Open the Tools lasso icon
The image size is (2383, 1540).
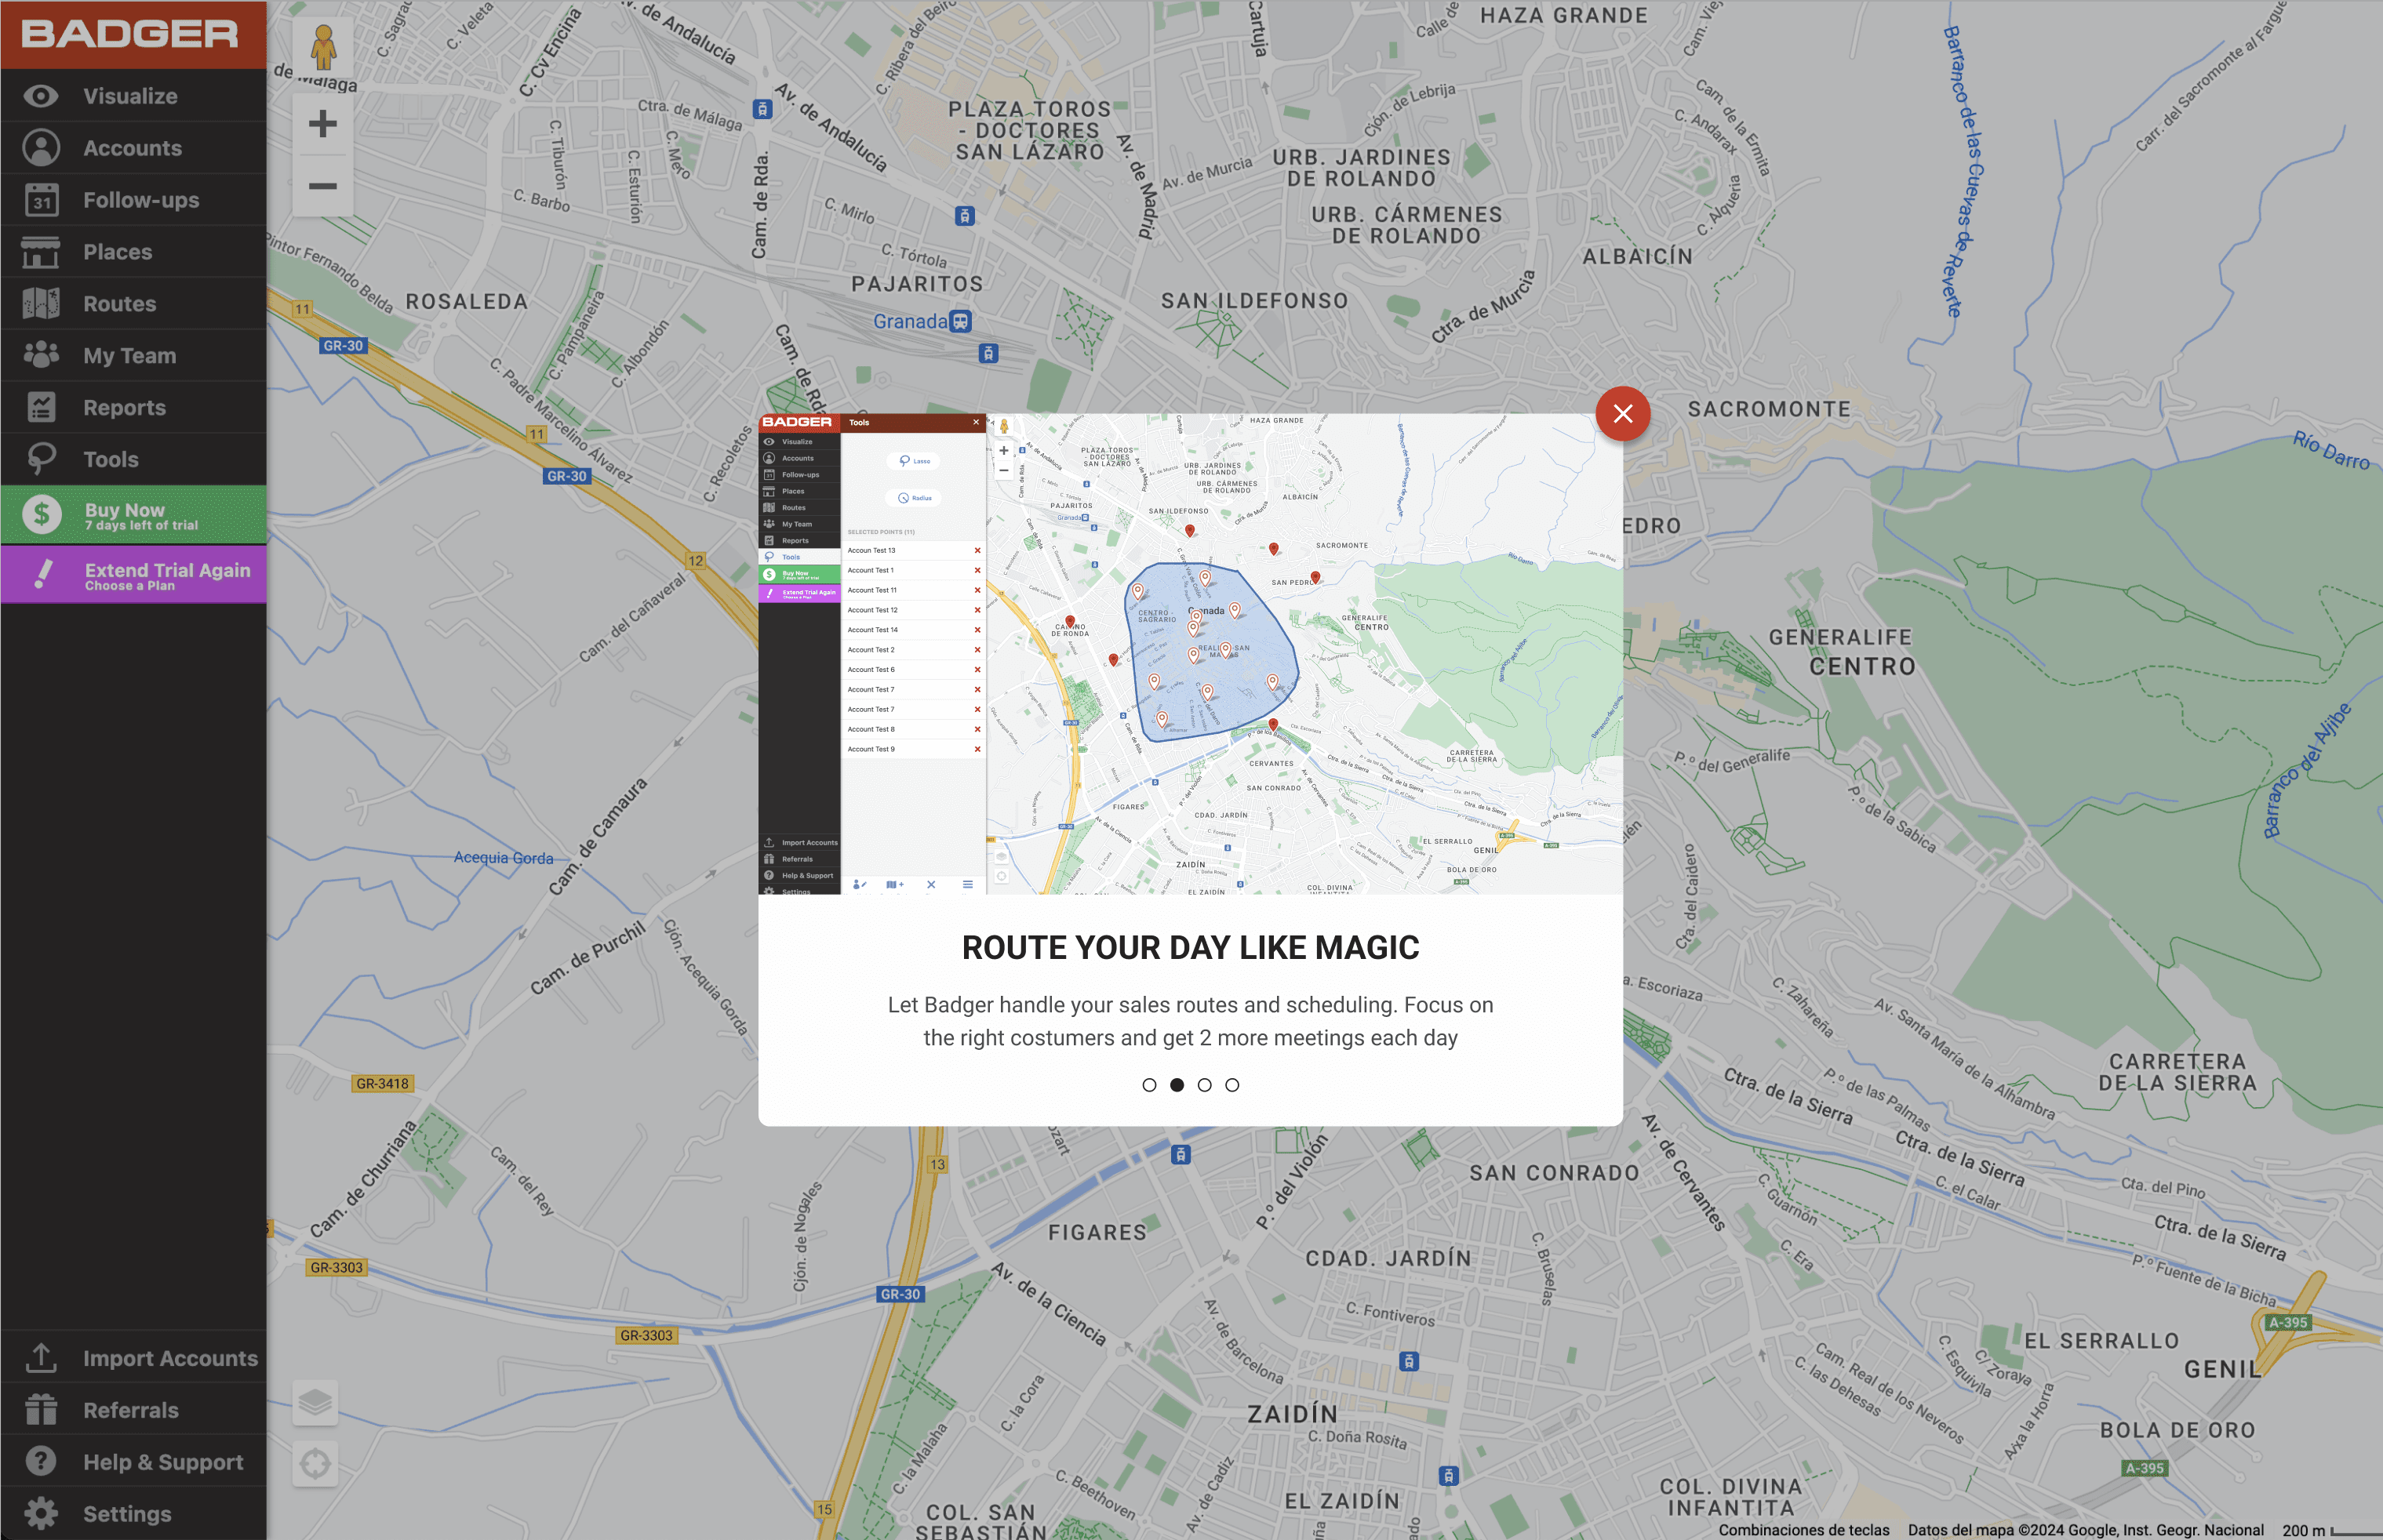pos(41,460)
